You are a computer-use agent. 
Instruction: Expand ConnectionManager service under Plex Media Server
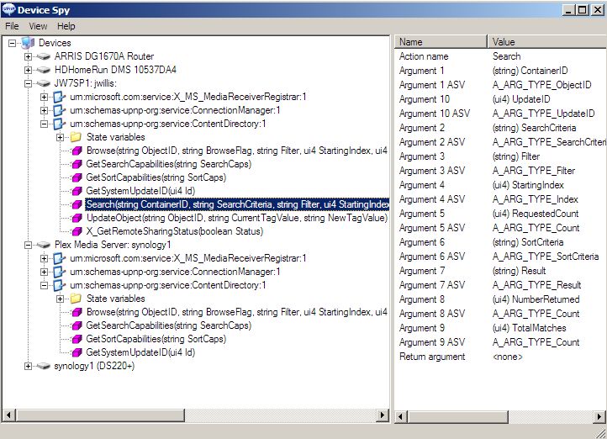click(44, 272)
